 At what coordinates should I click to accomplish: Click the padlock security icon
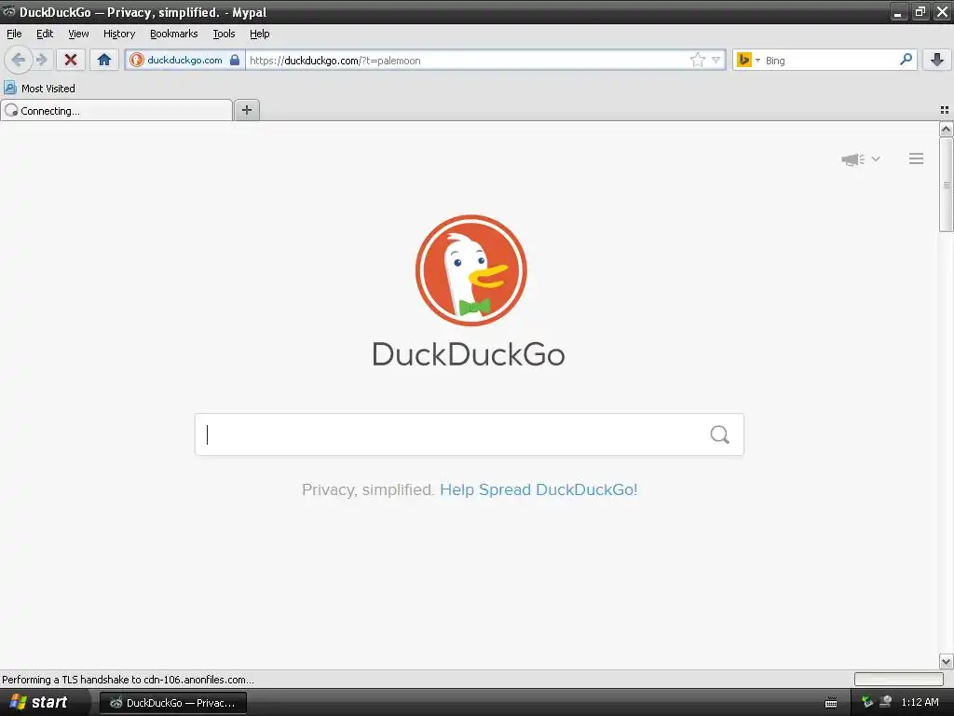point(235,60)
